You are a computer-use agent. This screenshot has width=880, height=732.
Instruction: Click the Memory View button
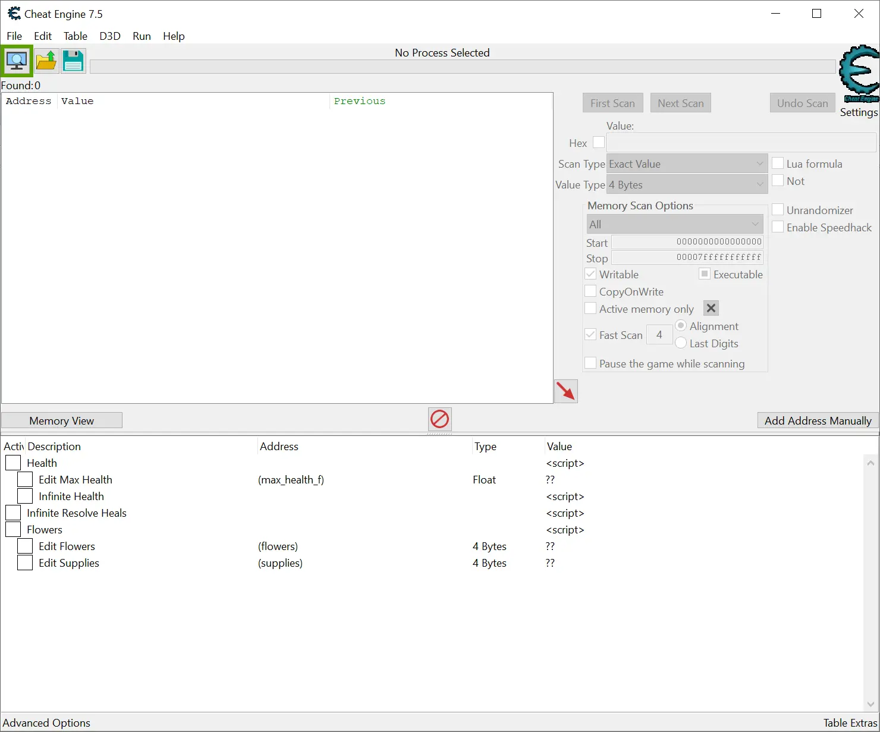coord(62,420)
